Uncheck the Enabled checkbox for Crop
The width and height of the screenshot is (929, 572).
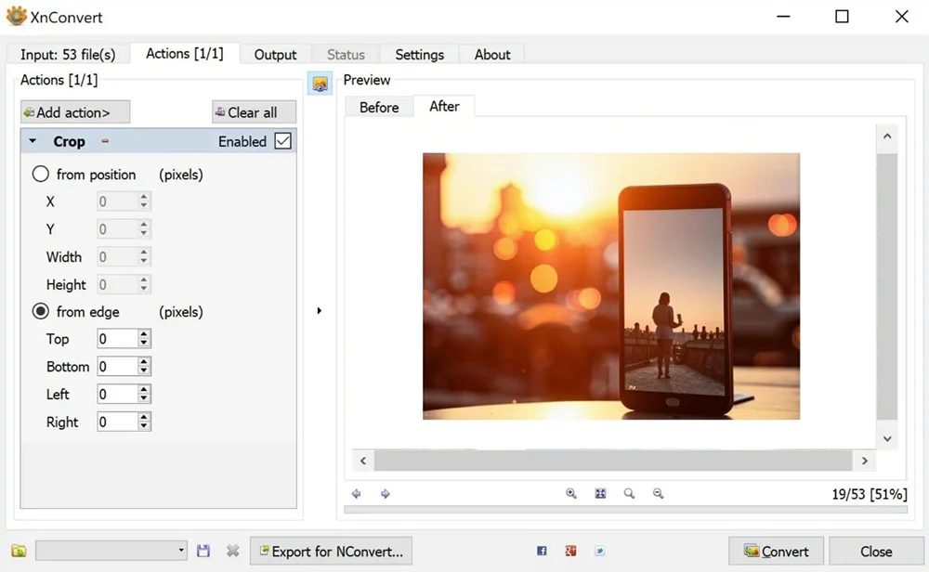click(283, 141)
